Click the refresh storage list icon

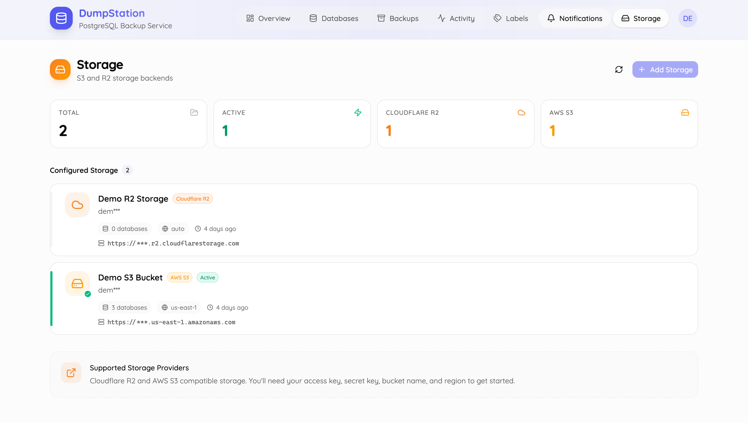619,69
